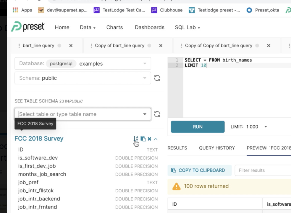Sort FCC 2018 Survey columns alphabetically
The width and height of the screenshot is (291, 213).
[136, 139]
